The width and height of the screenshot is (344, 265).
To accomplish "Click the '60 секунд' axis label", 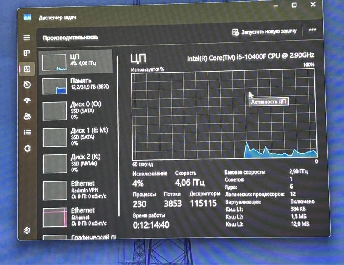I will pos(143,164).
